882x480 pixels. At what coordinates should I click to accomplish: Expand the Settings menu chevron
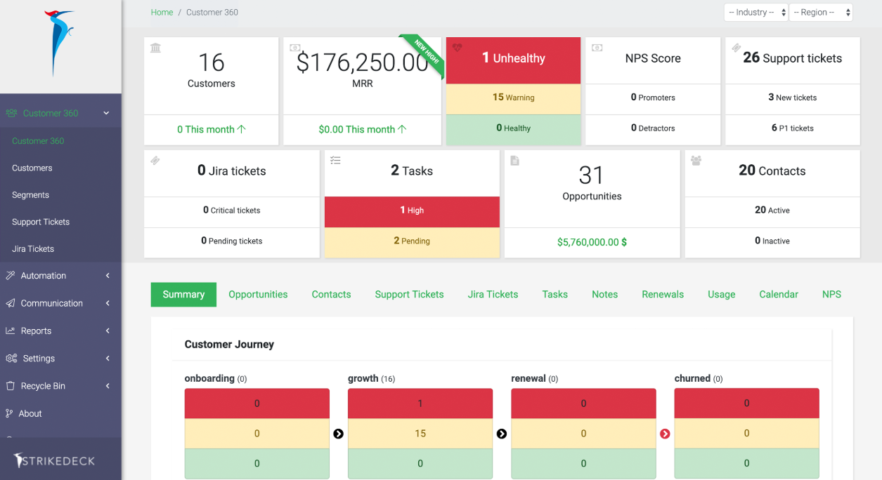[x=108, y=358]
